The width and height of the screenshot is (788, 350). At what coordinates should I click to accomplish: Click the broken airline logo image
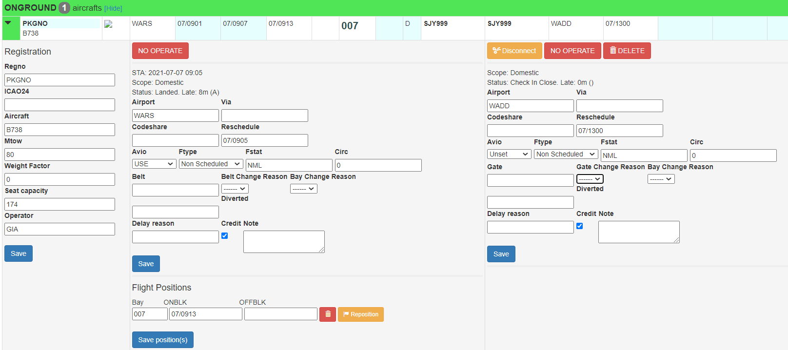coord(108,24)
